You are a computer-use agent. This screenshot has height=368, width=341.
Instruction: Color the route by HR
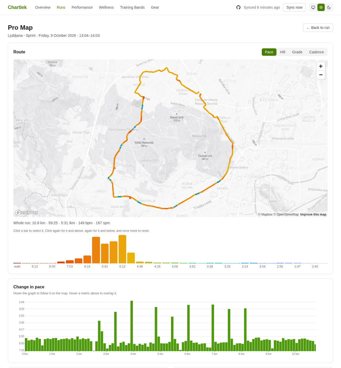(283, 52)
